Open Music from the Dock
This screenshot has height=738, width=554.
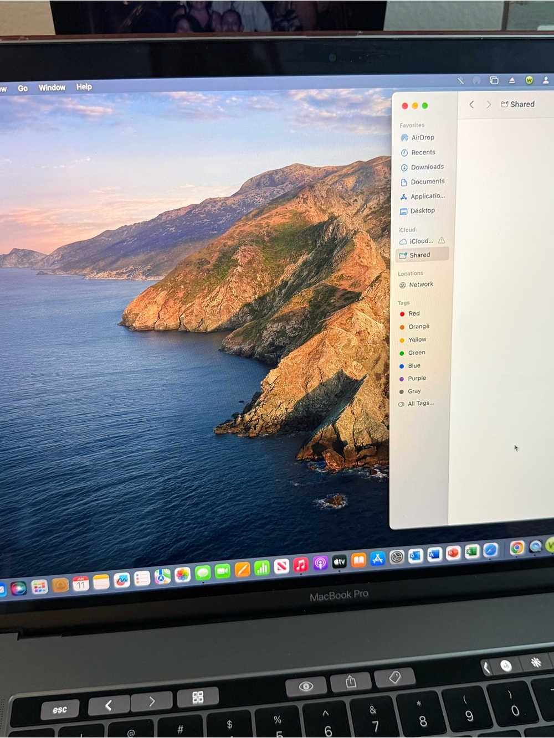pyautogui.click(x=300, y=565)
